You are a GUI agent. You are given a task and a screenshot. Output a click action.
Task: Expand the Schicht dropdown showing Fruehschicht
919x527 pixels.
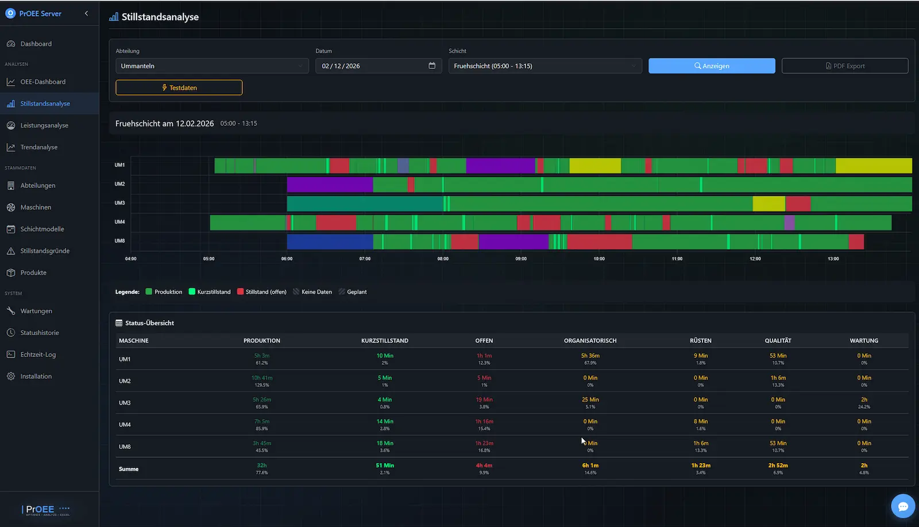pyautogui.click(x=545, y=66)
